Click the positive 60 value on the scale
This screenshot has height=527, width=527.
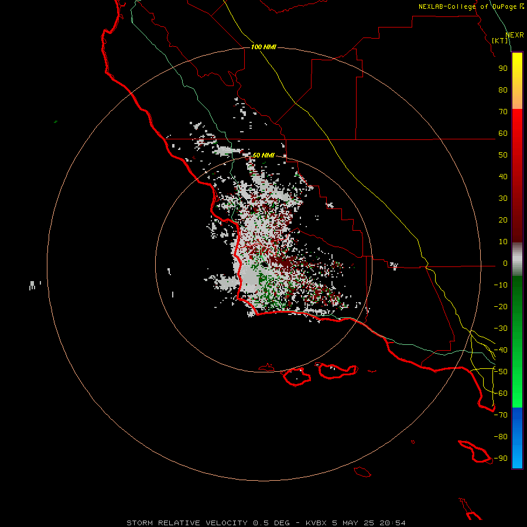tap(503, 134)
